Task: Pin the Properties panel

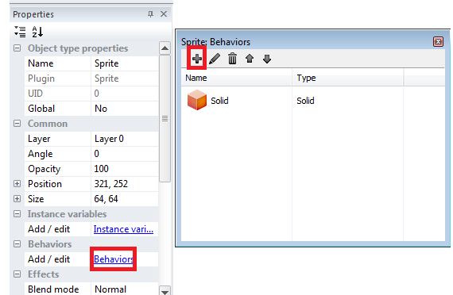Action: coord(150,13)
